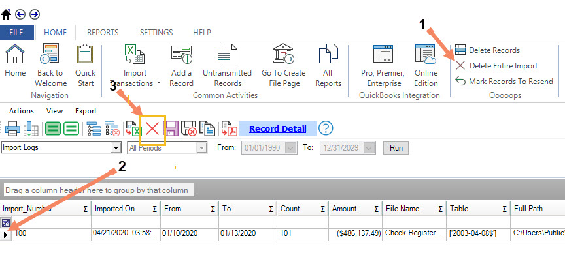
Task: Select the row indicator arrow for import 100
Action: [x=5, y=234]
